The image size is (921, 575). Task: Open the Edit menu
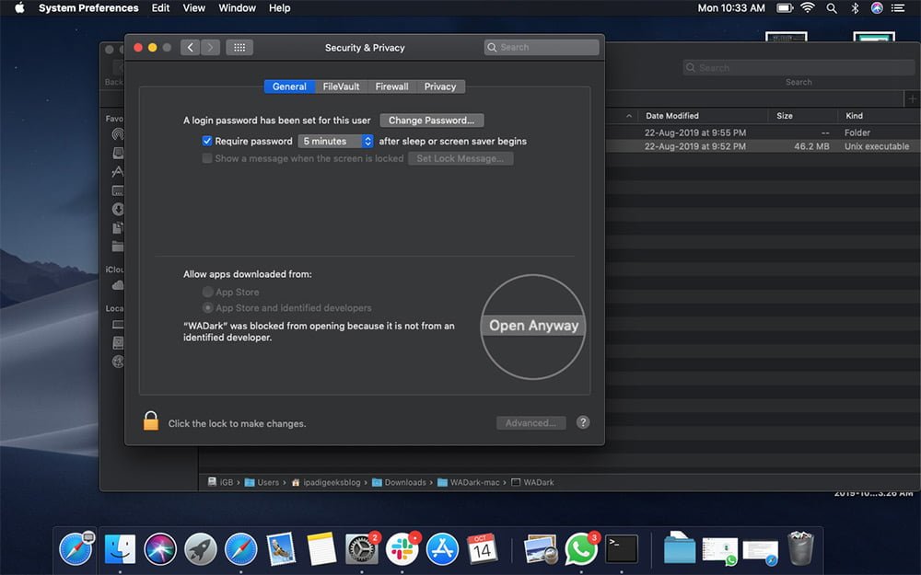click(x=160, y=8)
